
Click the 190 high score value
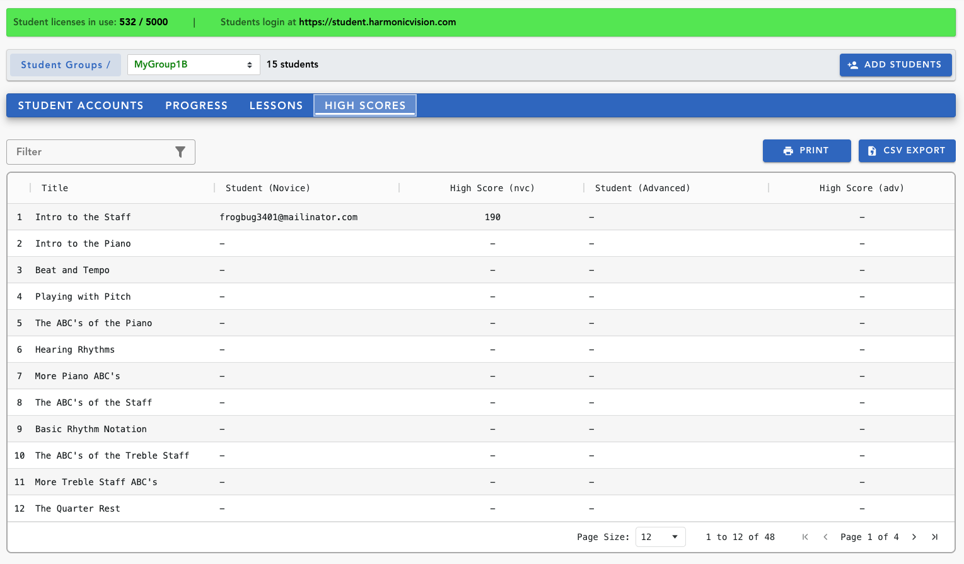(492, 217)
